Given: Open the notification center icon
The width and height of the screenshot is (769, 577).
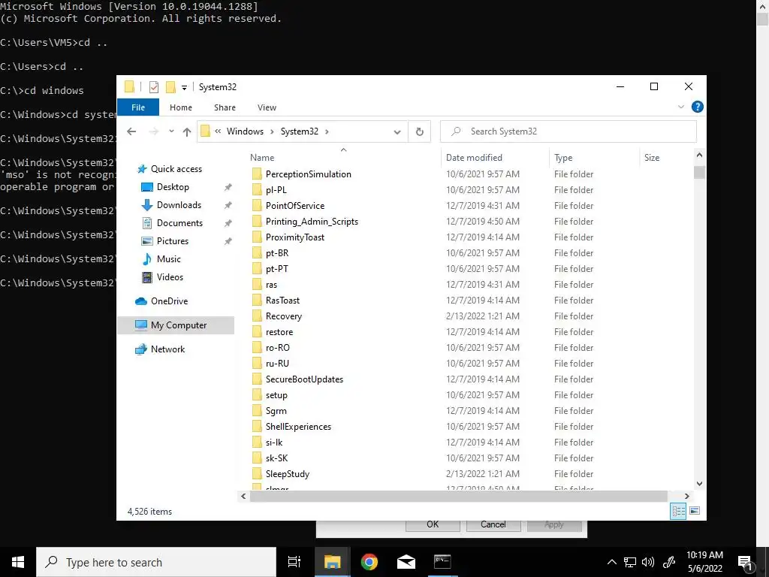Looking at the screenshot, I should [744, 563].
